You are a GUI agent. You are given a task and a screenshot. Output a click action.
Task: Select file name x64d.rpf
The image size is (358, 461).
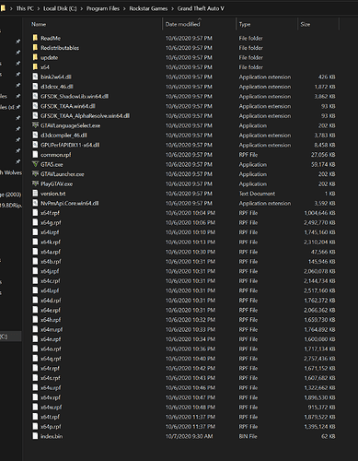51,301
